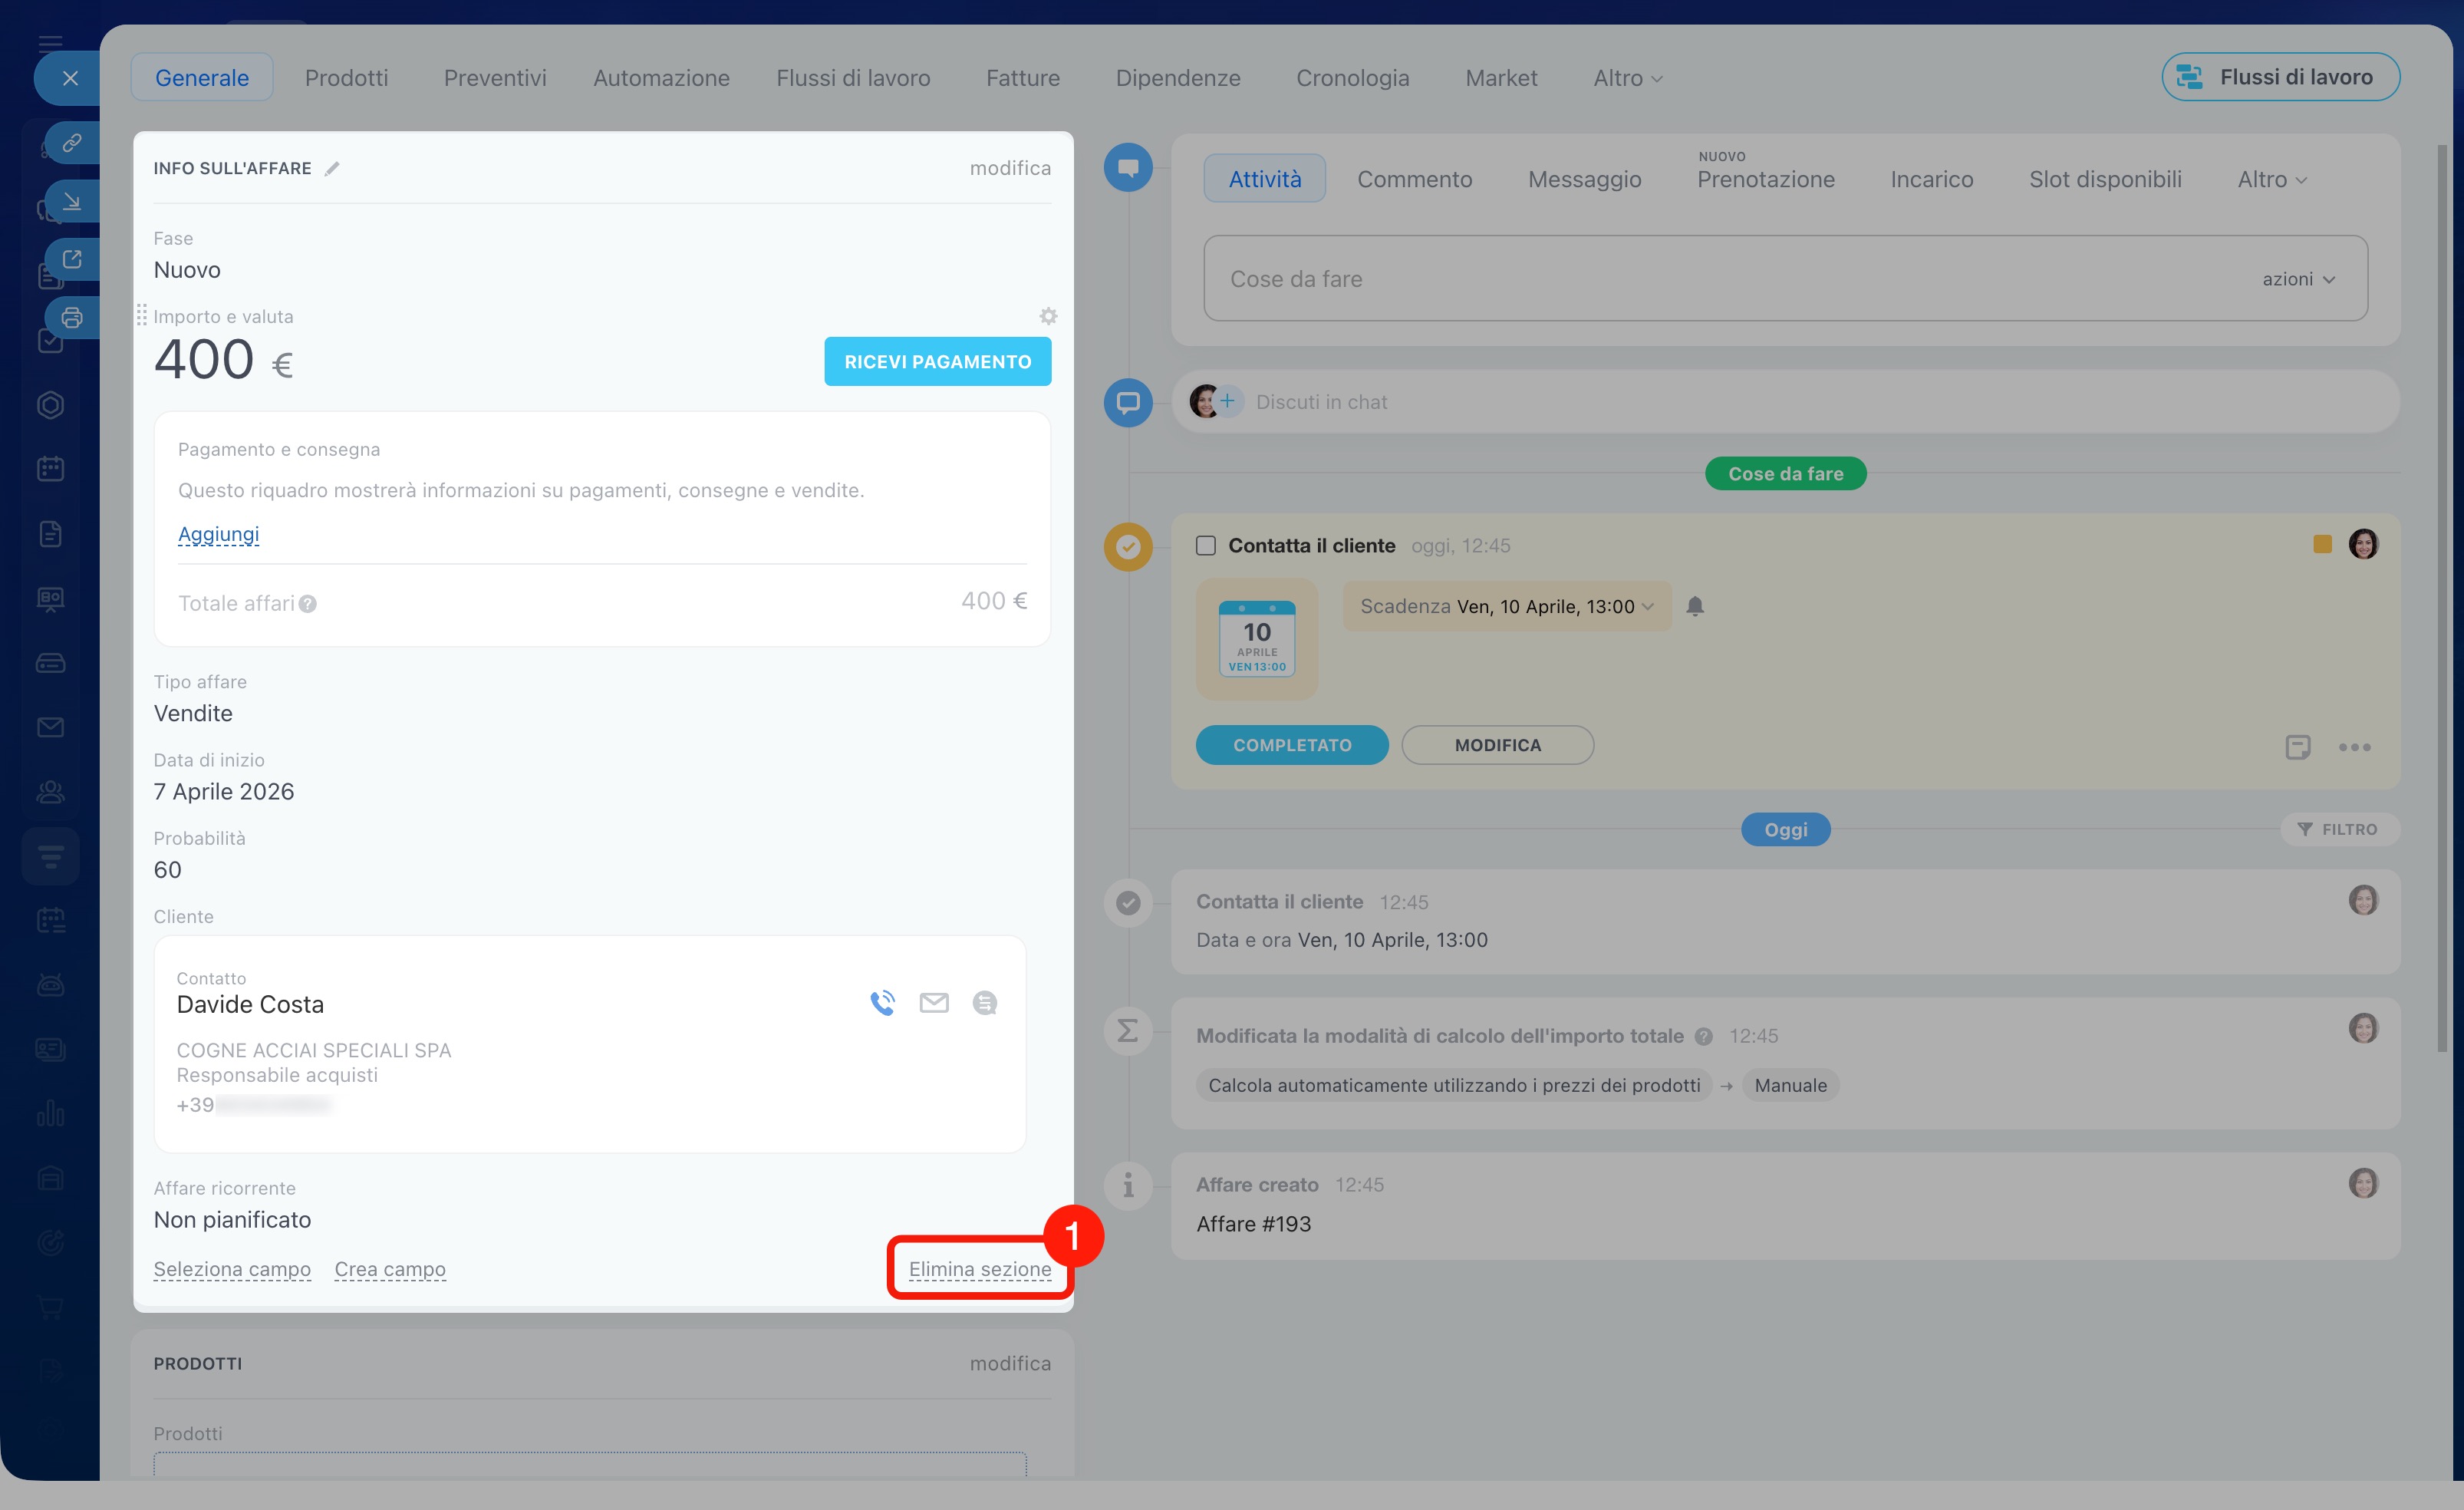Screen dimensions: 2464x1510
Task: Click the orange color marker on activity
Action: tap(2322, 544)
